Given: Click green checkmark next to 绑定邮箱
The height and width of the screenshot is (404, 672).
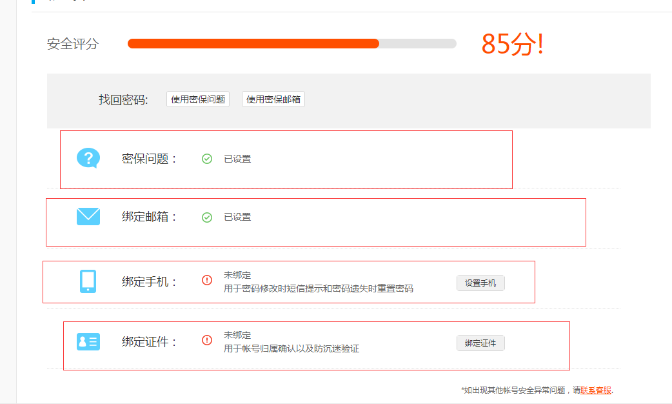Looking at the screenshot, I should click(x=207, y=217).
